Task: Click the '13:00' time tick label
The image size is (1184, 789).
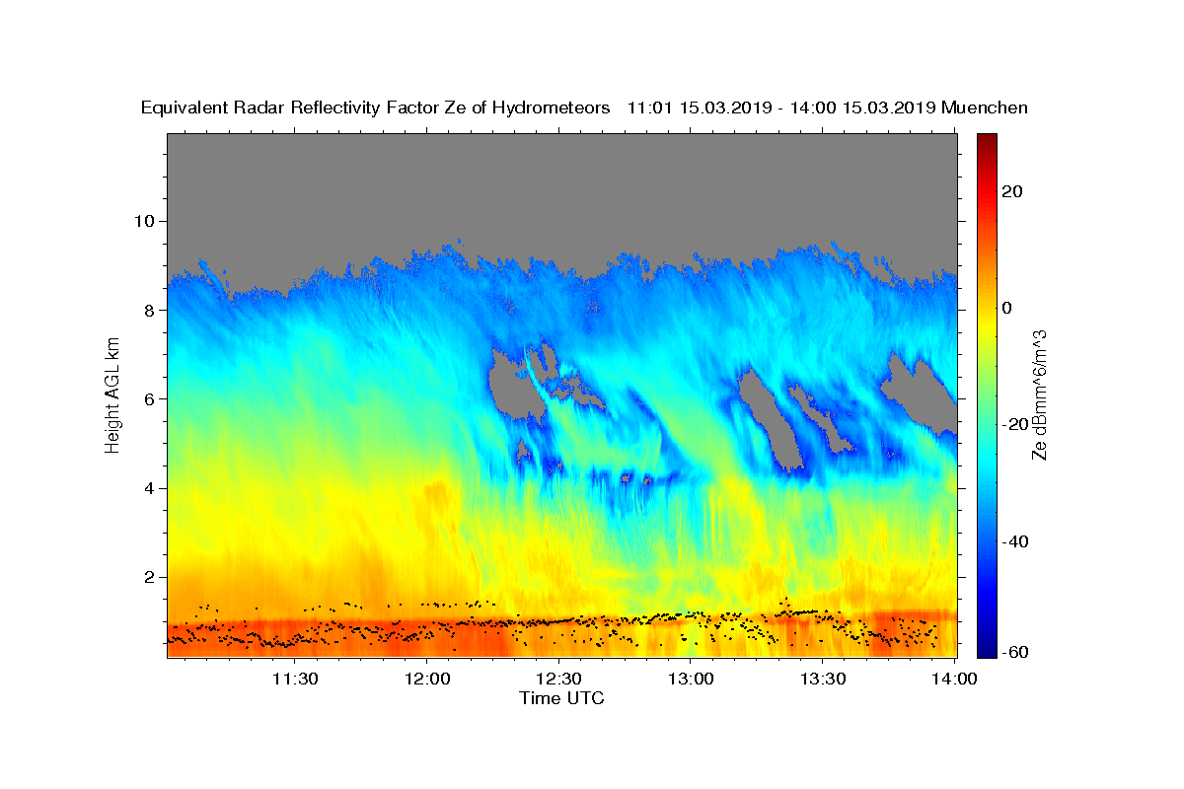Action: pos(692,679)
